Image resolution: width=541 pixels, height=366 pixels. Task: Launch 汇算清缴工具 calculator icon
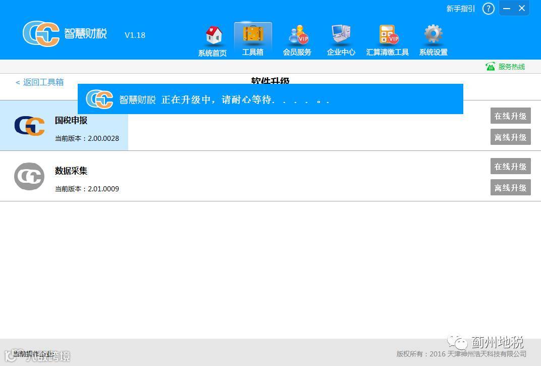(x=389, y=34)
